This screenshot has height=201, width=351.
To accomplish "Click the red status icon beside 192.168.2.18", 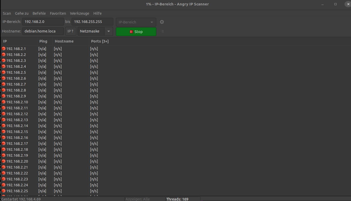I will 3,149.
